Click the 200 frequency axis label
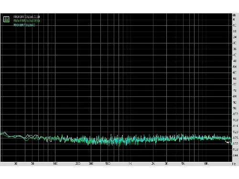The image size is (239, 179). click(x=78, y=164)
